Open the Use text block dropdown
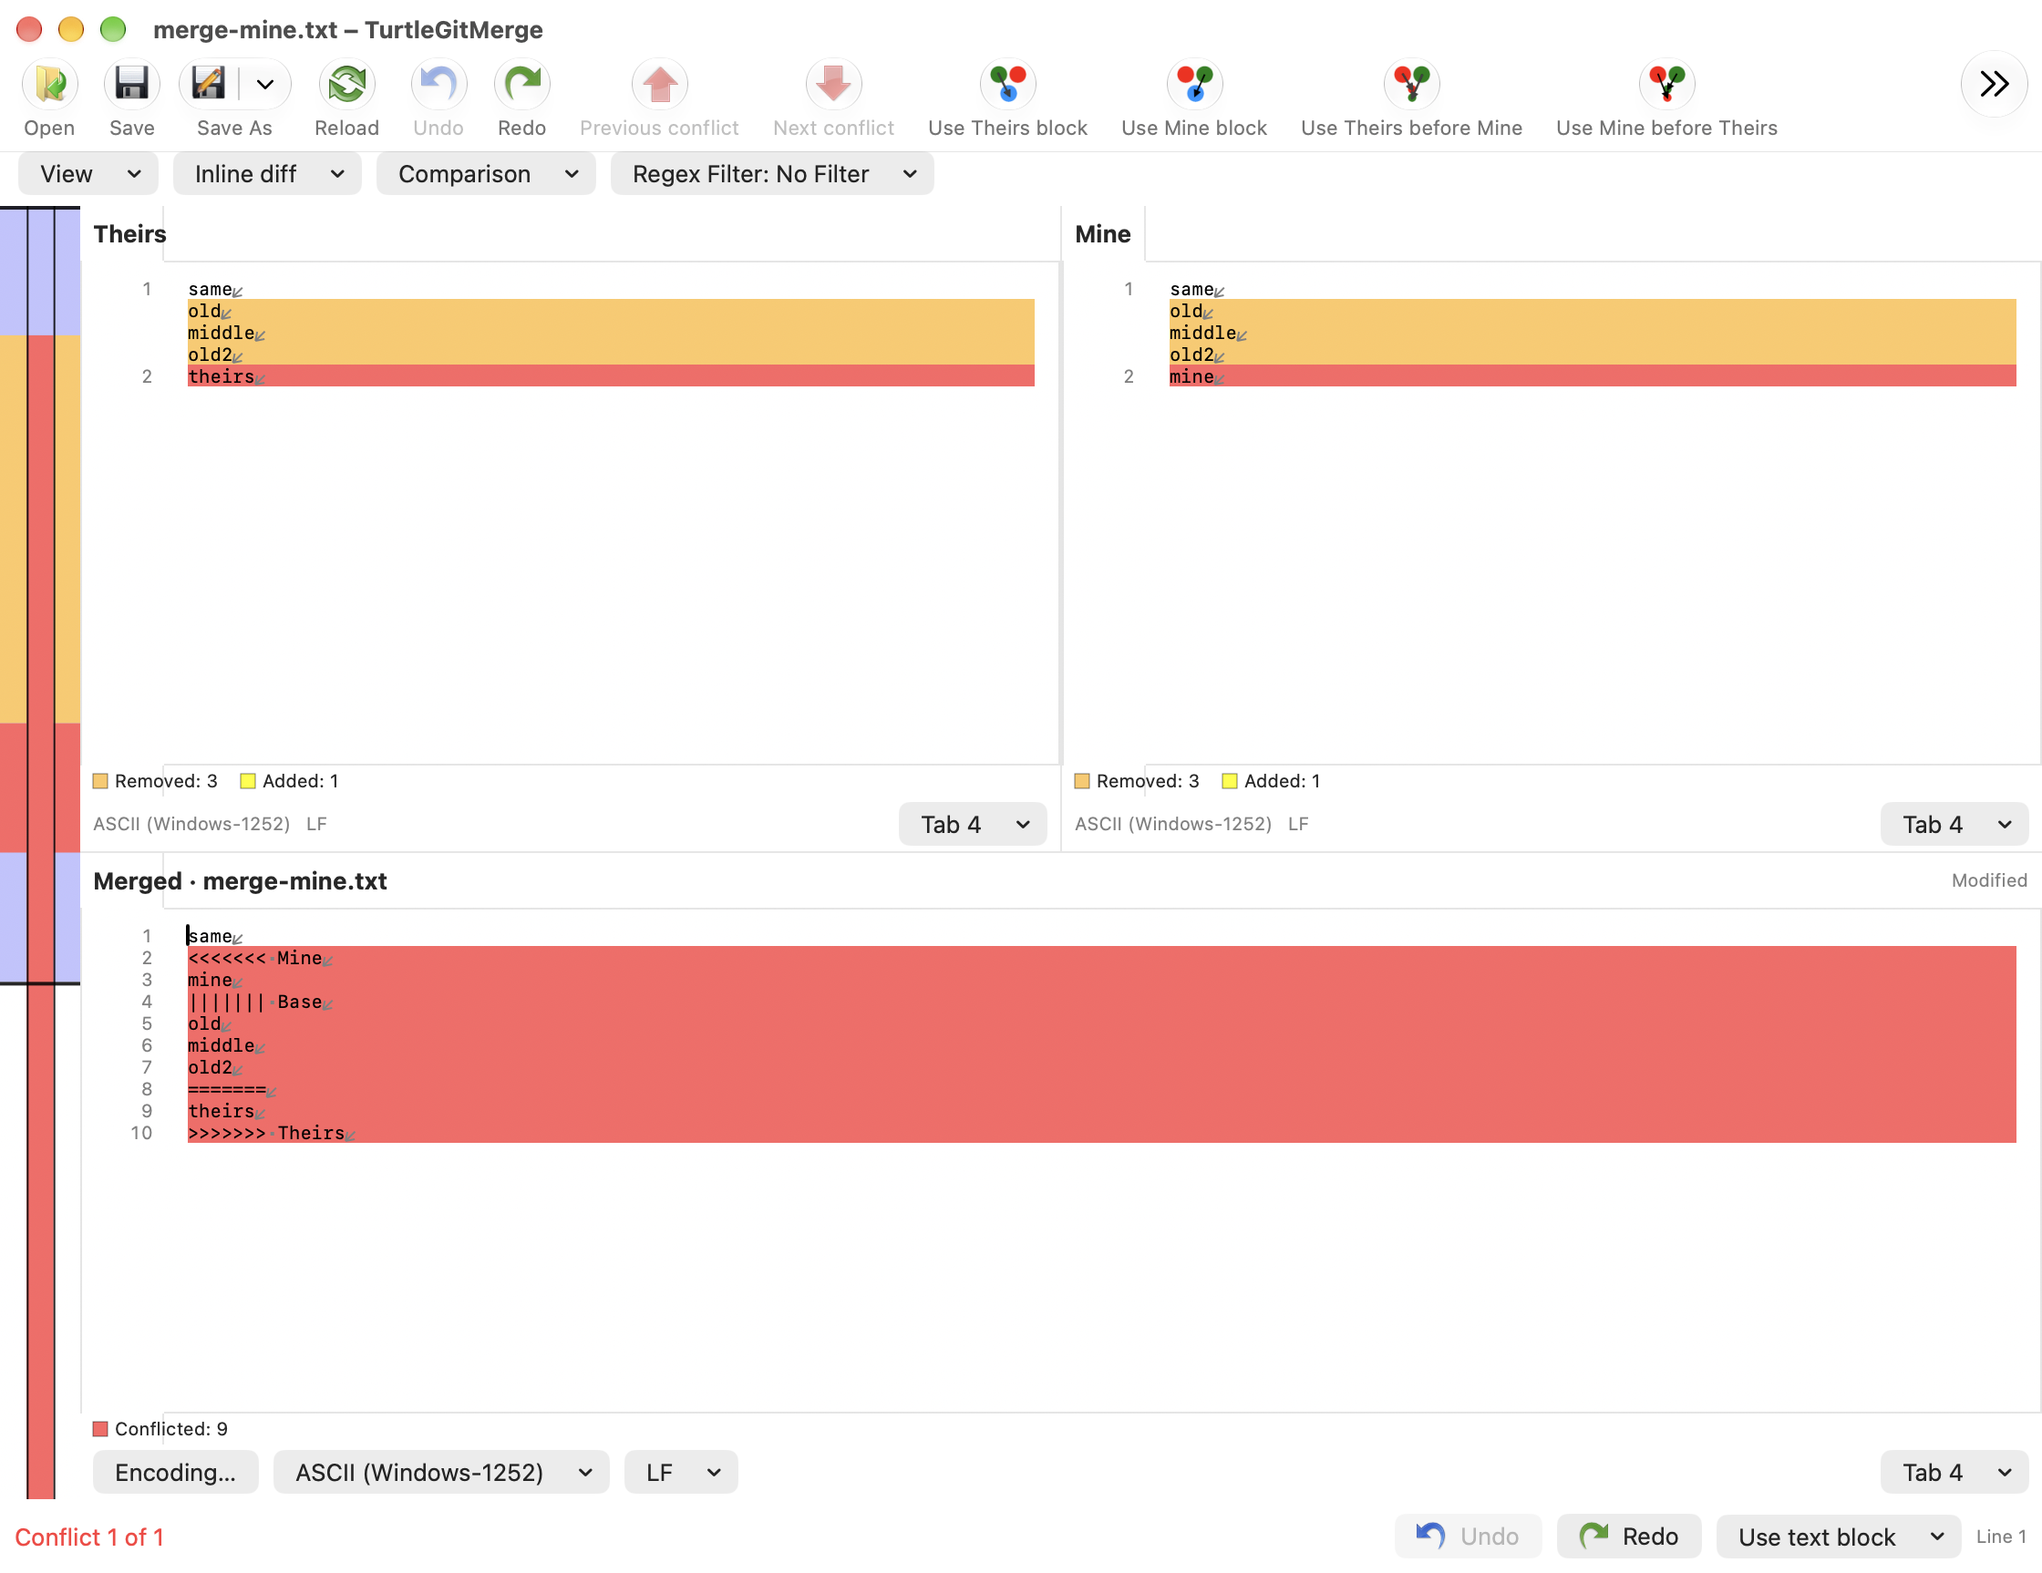 pos(1838,1537)
